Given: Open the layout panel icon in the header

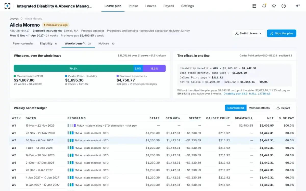Looking at the screenshot, I should [x=254, y=6].
